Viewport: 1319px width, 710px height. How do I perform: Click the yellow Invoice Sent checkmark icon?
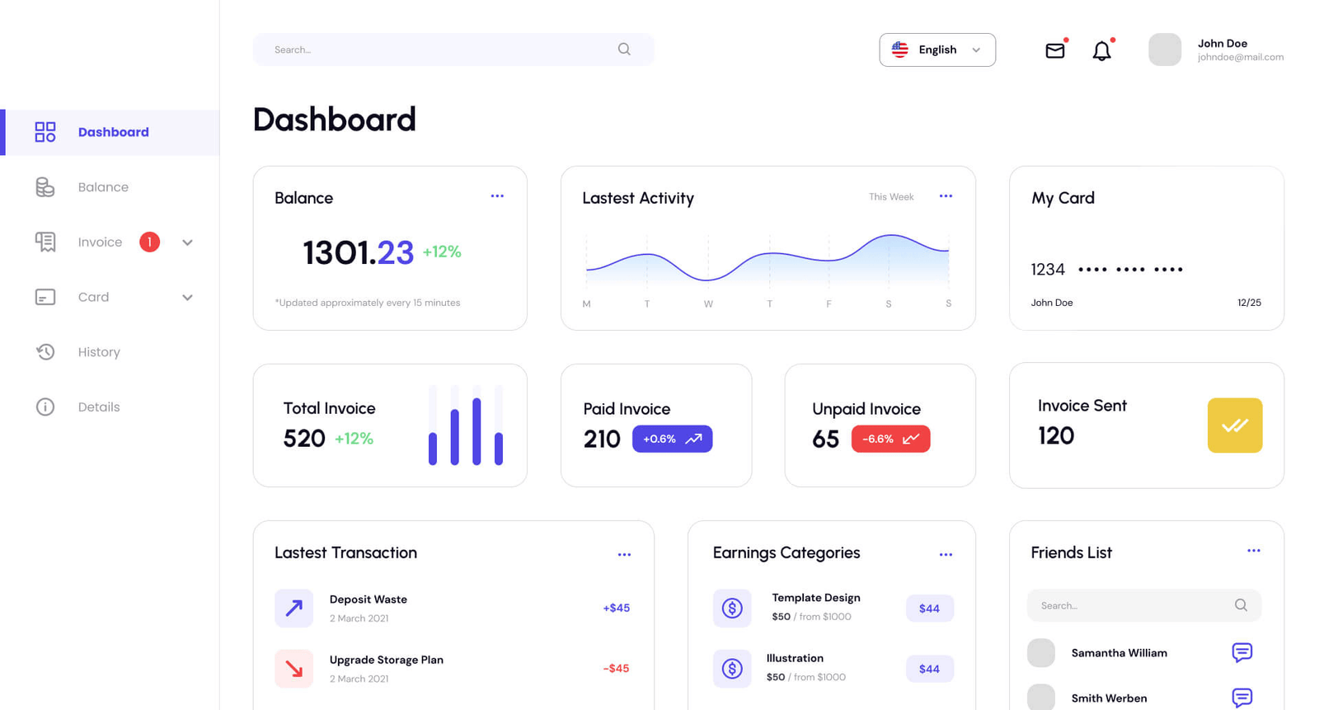(1234, 426)
